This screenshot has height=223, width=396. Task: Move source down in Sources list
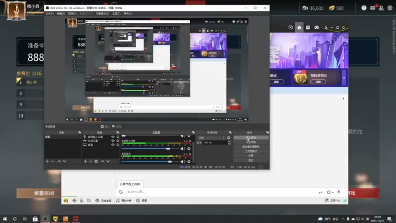[x=108, y=161]
